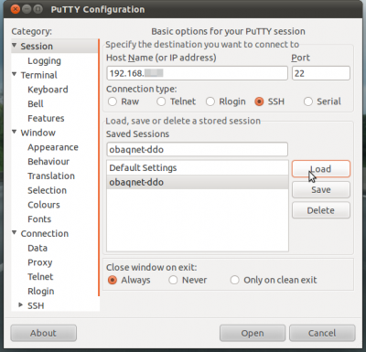Click the Load button
366x352 pixels.
tap(321, 169)
